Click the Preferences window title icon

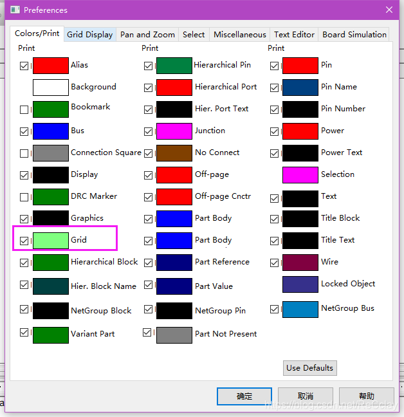click(15, 10)
